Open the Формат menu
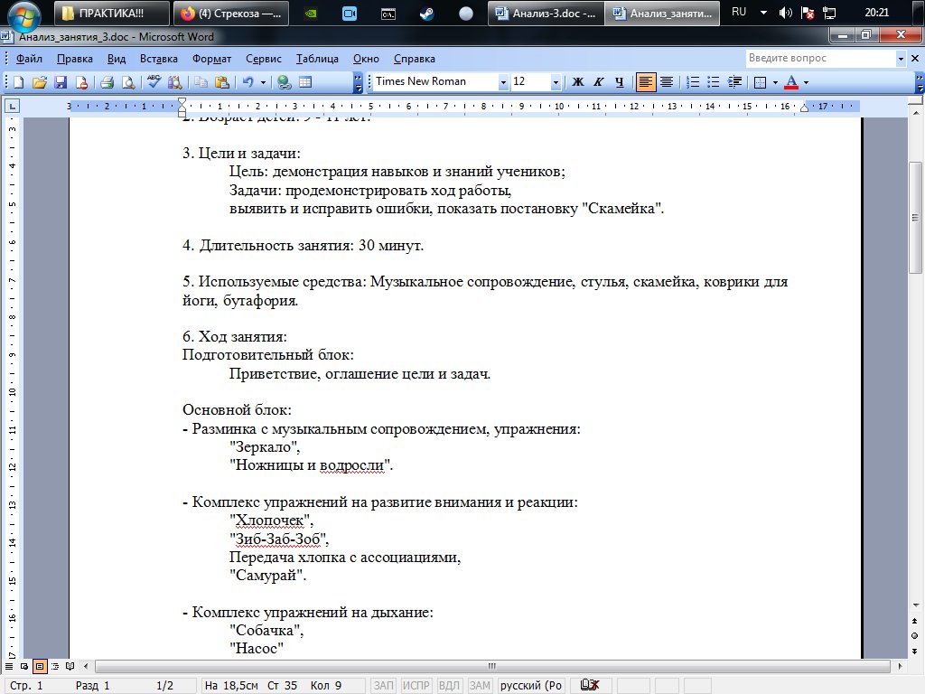This screenshot has height=694, width=925. pyautogui.click(x=211, y=59)
